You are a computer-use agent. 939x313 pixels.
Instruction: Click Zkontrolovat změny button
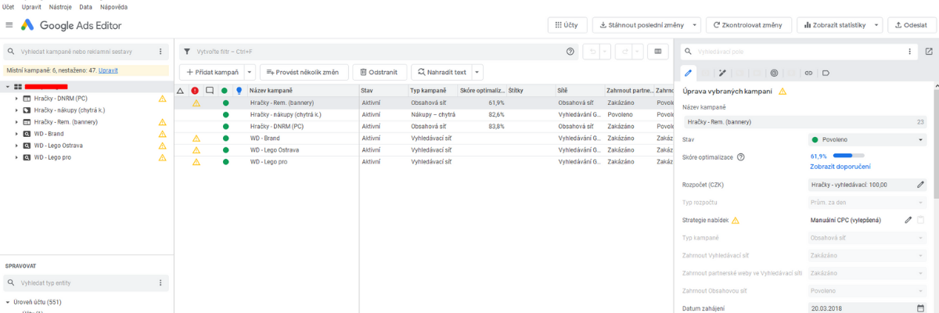[x=748, y=25]
